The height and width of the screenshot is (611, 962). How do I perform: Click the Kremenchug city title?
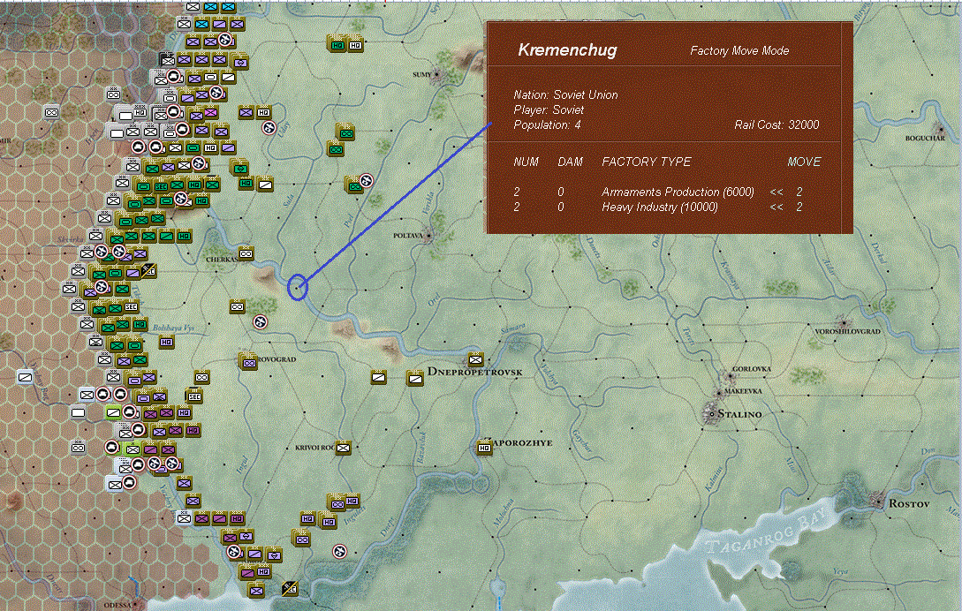click(x=567, y=49)
